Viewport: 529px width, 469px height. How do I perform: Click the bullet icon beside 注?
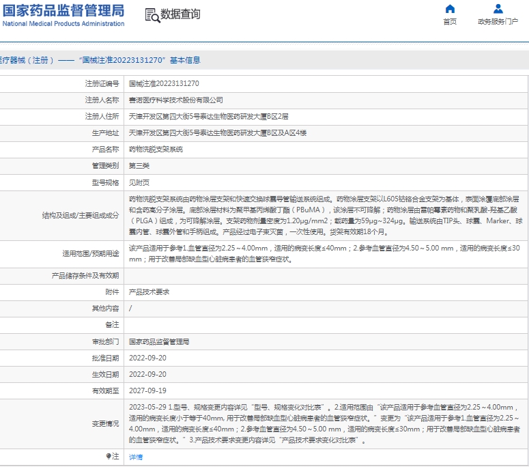coord(109,456)
